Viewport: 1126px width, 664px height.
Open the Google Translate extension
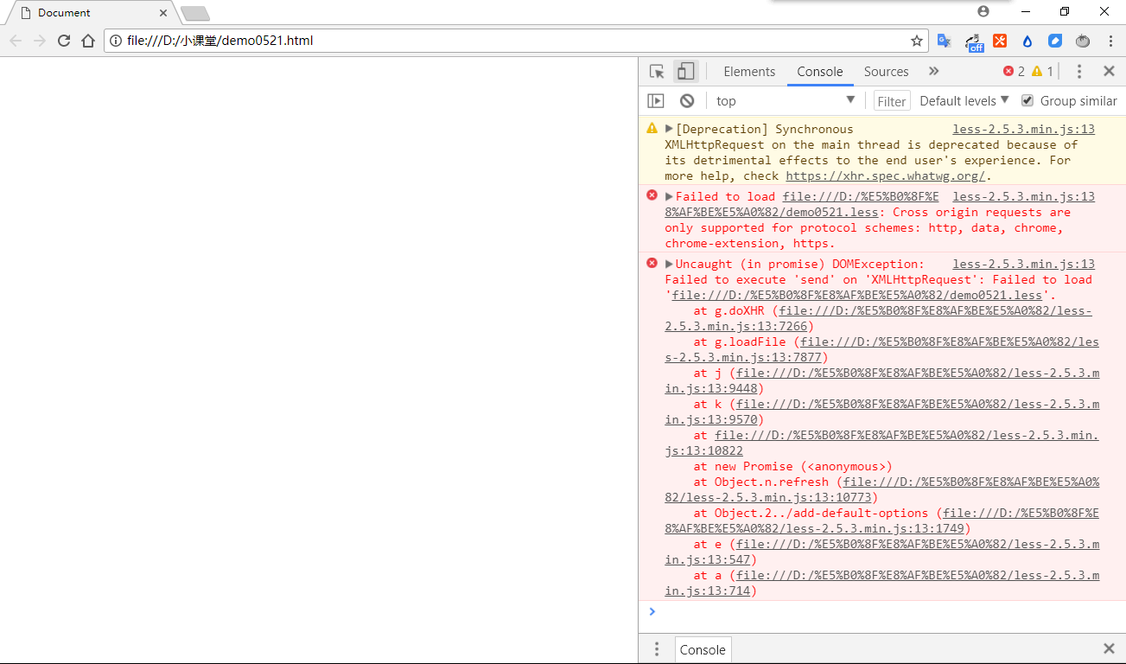[x=945, y=41]
